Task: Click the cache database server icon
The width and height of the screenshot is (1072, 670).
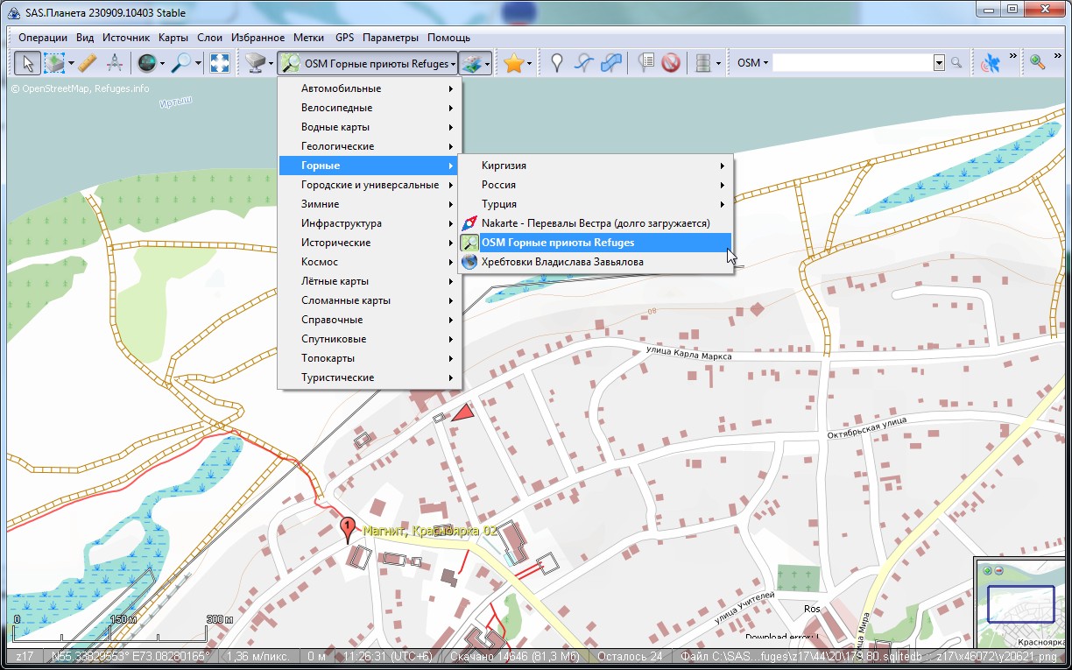Action: pos(702,62)
